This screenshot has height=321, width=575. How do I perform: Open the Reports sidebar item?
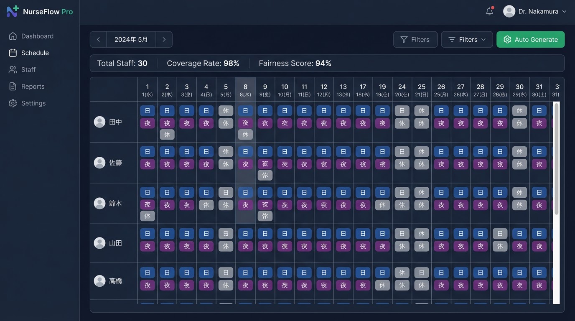point(33,87)
